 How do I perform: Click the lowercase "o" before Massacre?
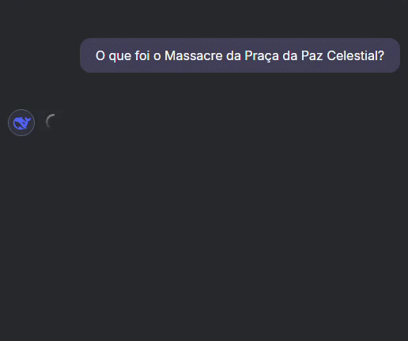pos(157,56)
